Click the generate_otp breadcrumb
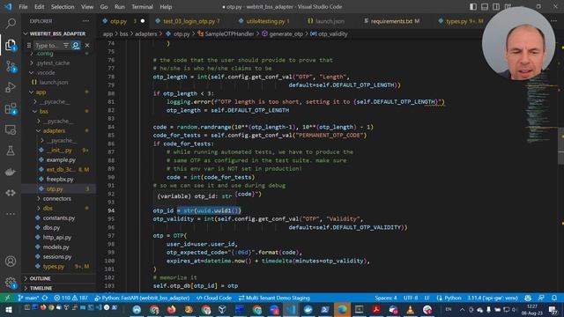The width and height of the screenshot is (564, 317). (x=282, y=34)
